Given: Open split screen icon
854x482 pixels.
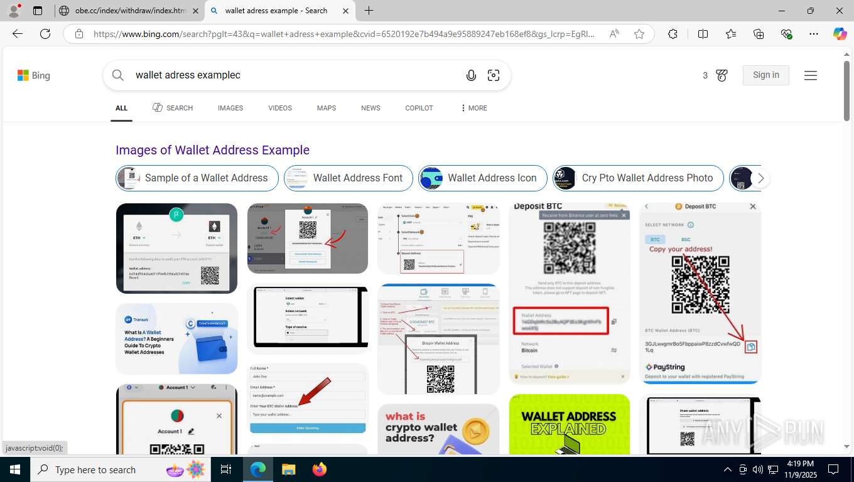Looking at the screenshot, I should pos(703,34).
